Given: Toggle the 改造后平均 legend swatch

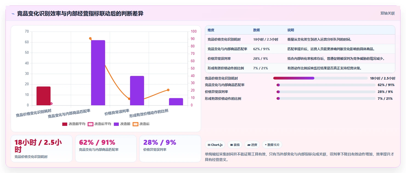Looking at the screenshot, I should click(x=90, y=124).
